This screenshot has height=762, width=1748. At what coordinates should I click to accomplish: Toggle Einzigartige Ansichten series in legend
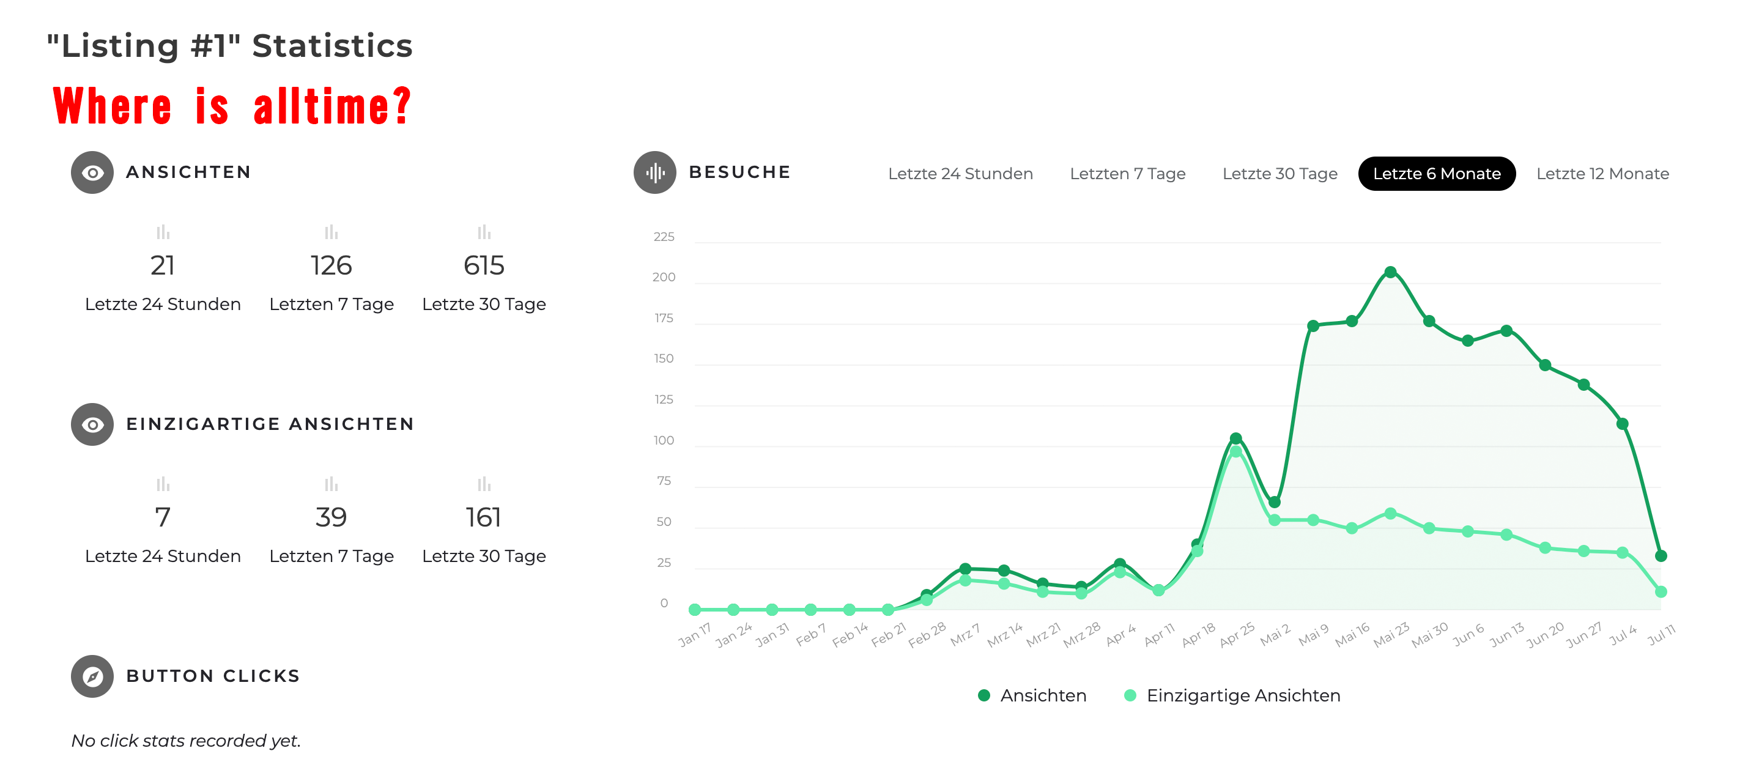tap(1232, 695)
